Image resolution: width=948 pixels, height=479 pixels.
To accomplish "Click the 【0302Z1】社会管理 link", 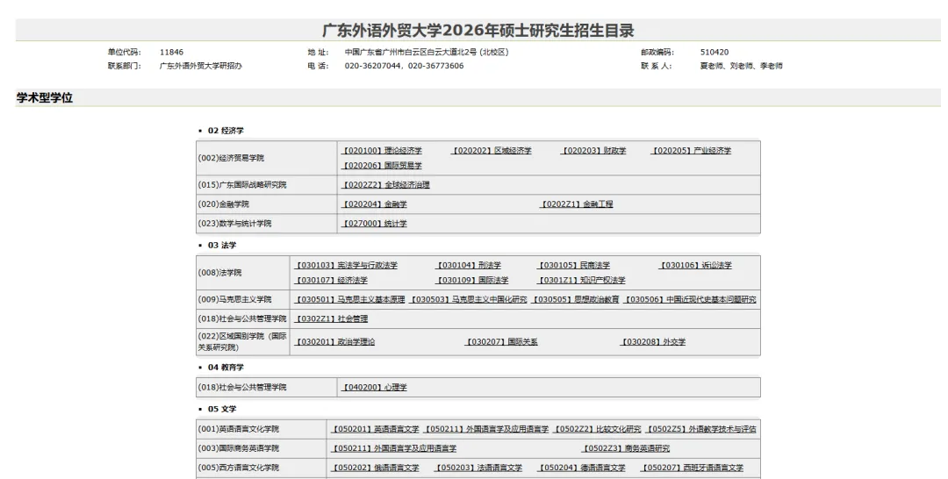I will tap(330, 319).
